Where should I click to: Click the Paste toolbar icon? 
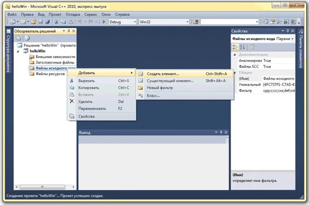71,22
